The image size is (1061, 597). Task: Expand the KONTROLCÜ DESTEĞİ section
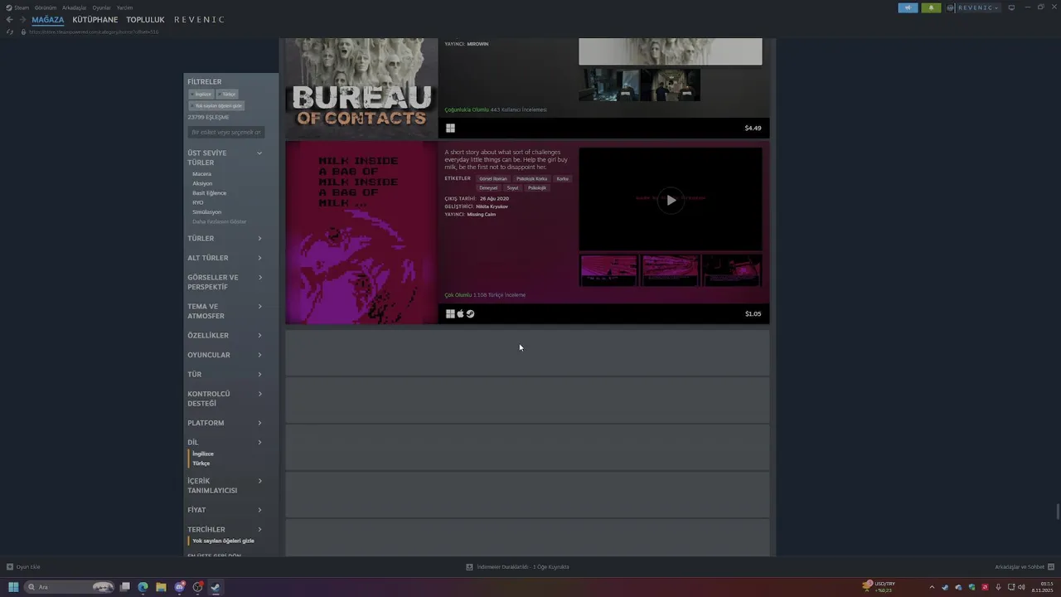click(x=225, y=399)
